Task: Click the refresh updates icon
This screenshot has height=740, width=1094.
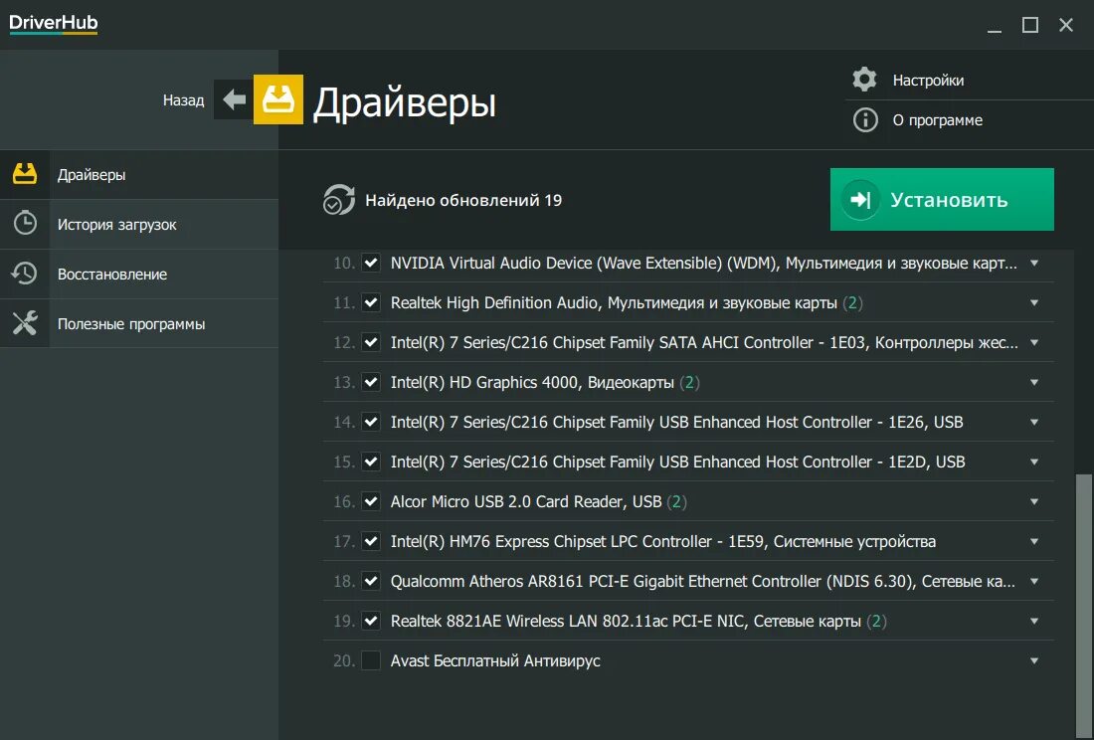Action: pyautogui.click(x=339, y=200)
